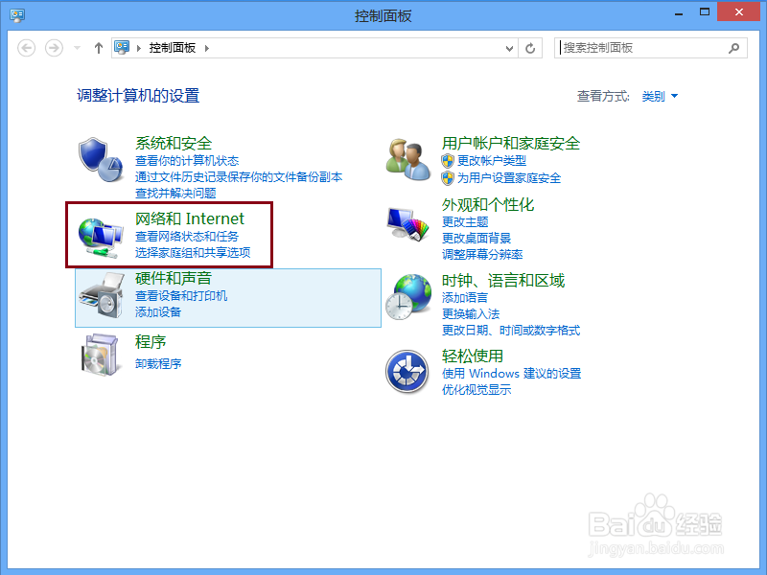Viewport: 767px width, 575px height.
Task: Click the shield icon beside 更改帐户类型
Action: tap(448, 160)
